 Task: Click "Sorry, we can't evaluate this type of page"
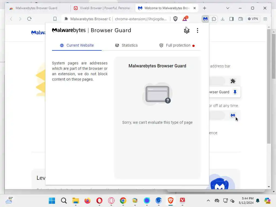pos(157,122)
